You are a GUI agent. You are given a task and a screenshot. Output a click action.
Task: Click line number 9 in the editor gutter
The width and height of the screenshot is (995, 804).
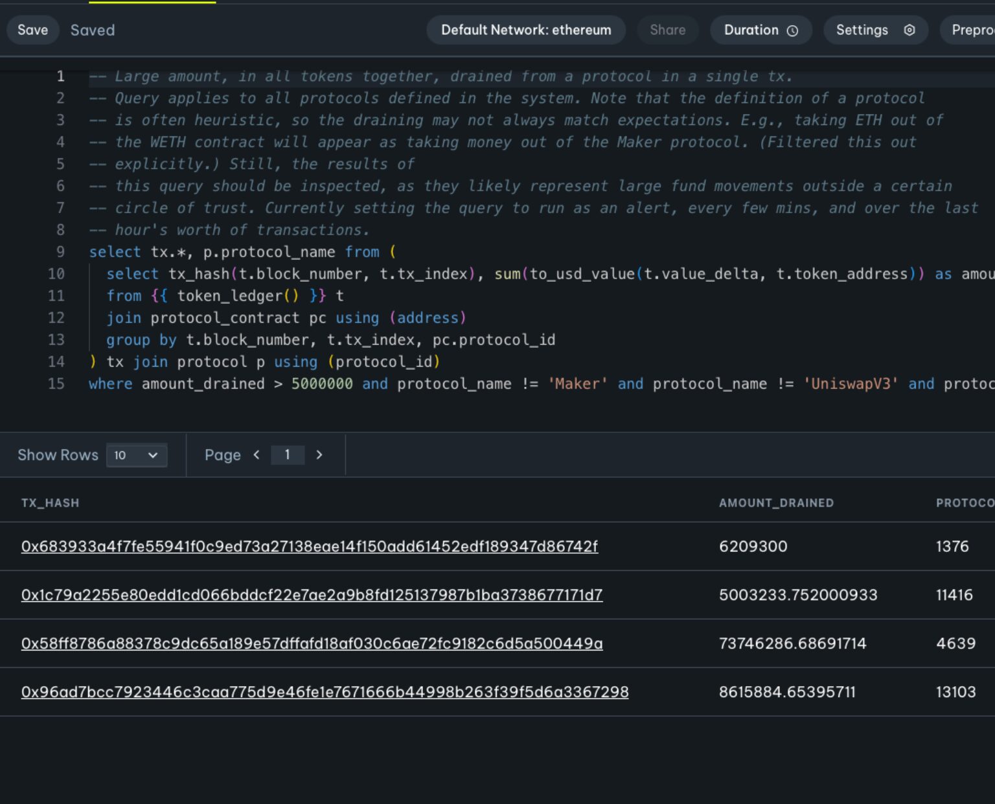[x=60, y=252]
